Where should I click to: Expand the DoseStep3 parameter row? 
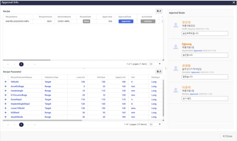(5, 100)
